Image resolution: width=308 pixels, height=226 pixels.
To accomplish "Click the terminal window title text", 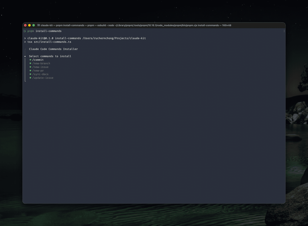I will tap(136, 25).
